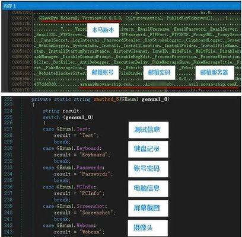Click 'case GEnum1.Passwords:' line
242x237 pixels.
click(x=74, y=168)
